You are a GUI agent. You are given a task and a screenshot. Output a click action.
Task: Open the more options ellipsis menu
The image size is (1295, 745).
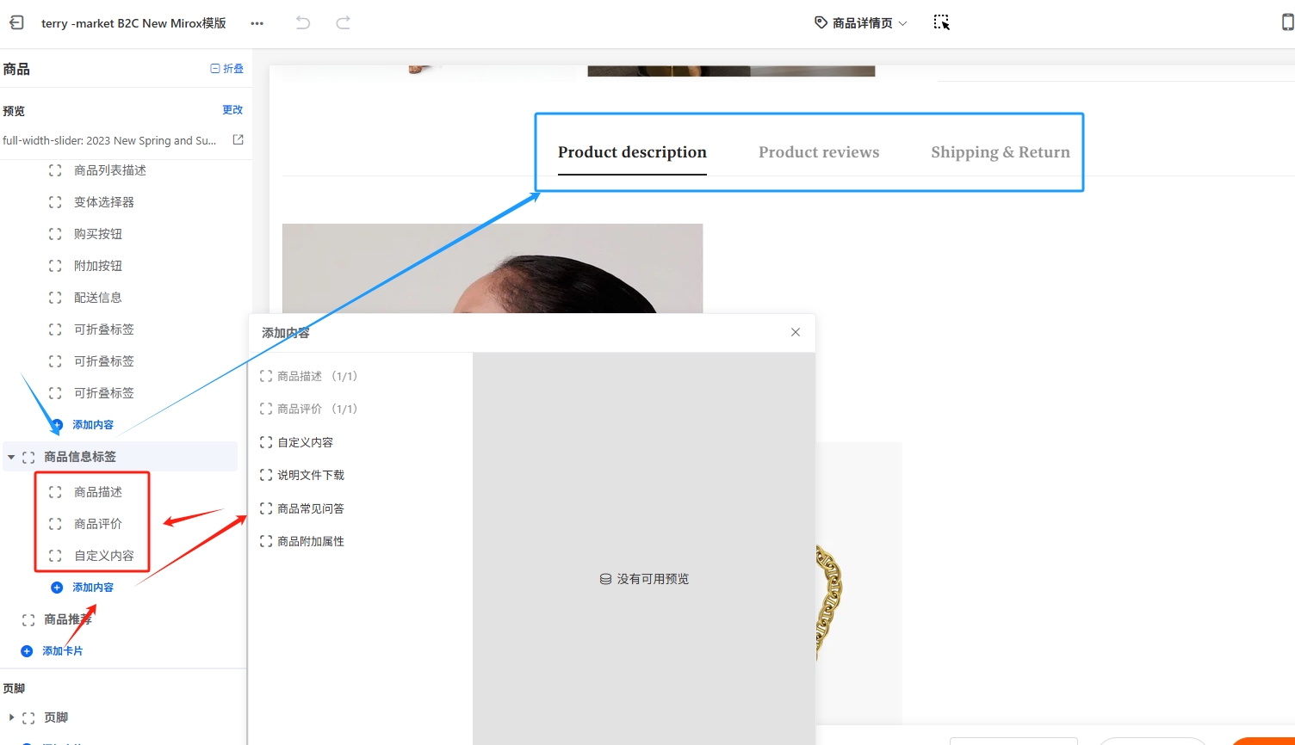click(x=257, y=23)
